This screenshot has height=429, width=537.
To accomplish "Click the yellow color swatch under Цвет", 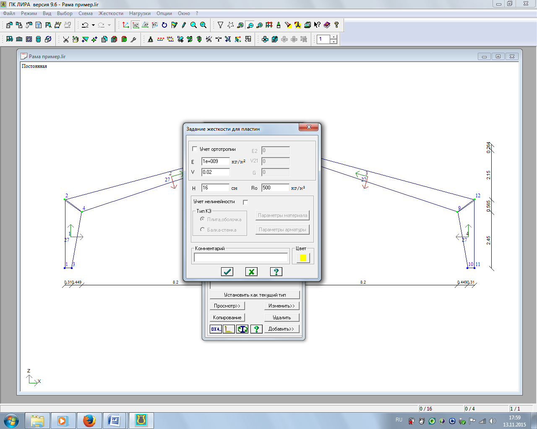I will tap(303, 258).
